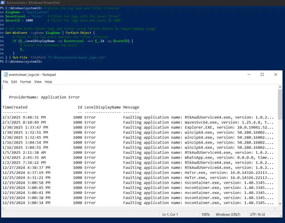Open the Help menu in Notepad
This screenshot has width=285, height=223.
point(48,82)
